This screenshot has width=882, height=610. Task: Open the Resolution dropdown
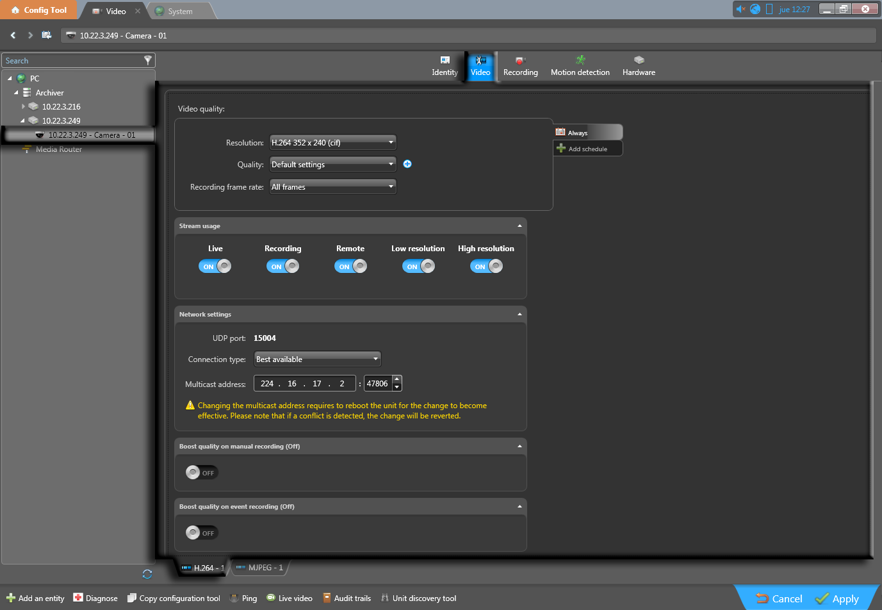tap(332, 142)
